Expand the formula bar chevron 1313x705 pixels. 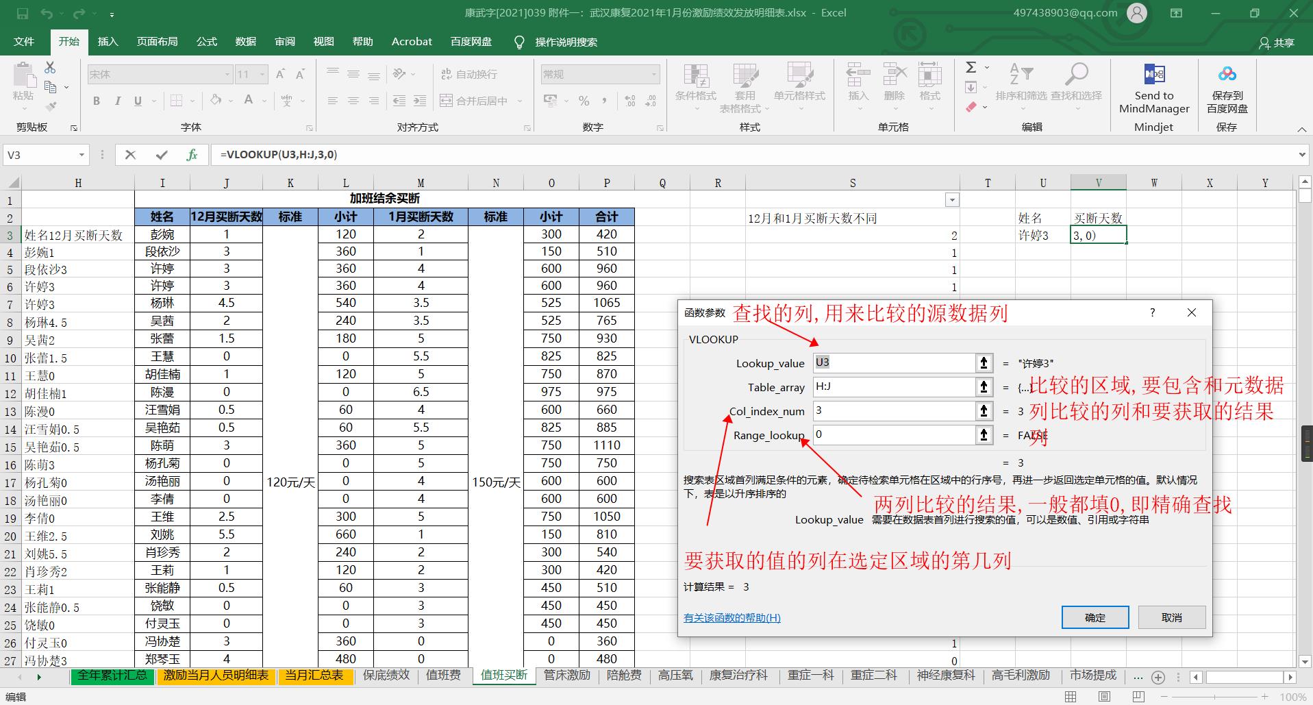[1302, 155]
